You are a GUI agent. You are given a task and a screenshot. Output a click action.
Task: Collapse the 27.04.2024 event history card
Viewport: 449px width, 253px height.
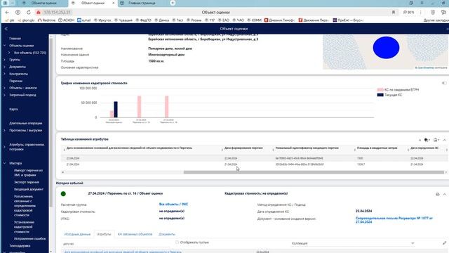point(444,195)
